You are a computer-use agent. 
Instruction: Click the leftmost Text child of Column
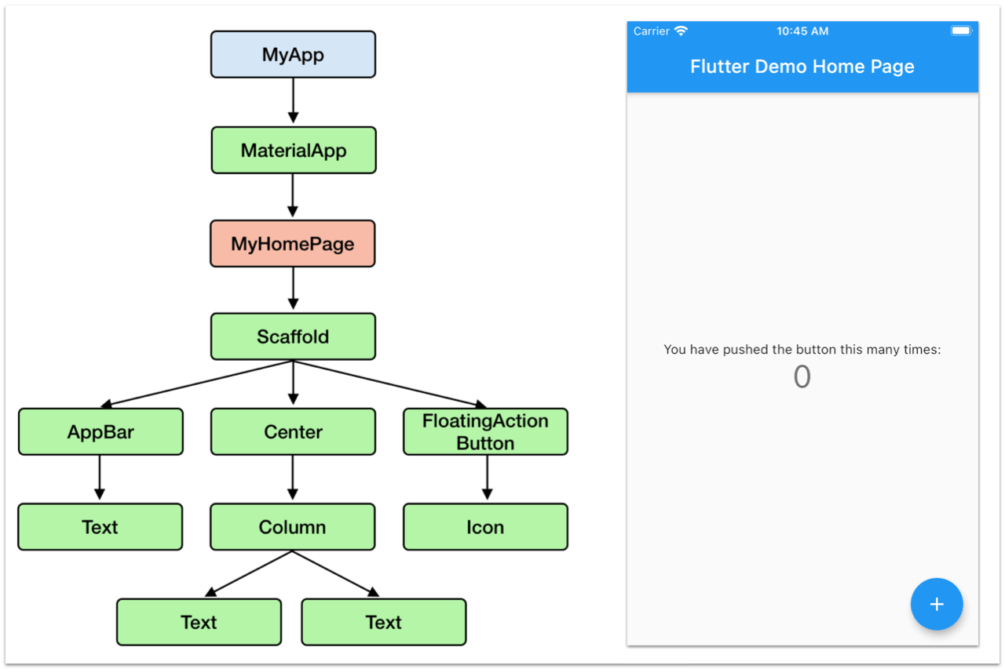199,622
